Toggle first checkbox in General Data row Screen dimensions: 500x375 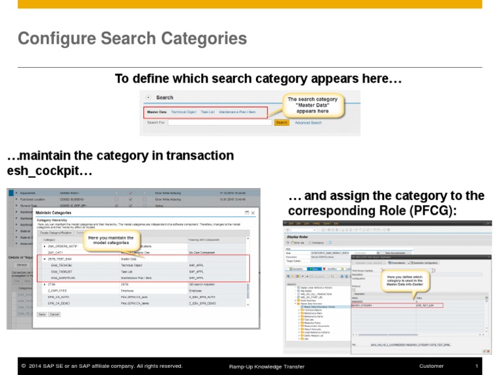click(117, 206)
